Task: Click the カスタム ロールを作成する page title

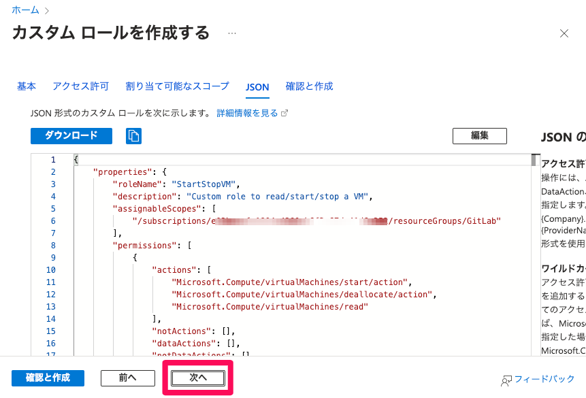Action: [111, 33]
